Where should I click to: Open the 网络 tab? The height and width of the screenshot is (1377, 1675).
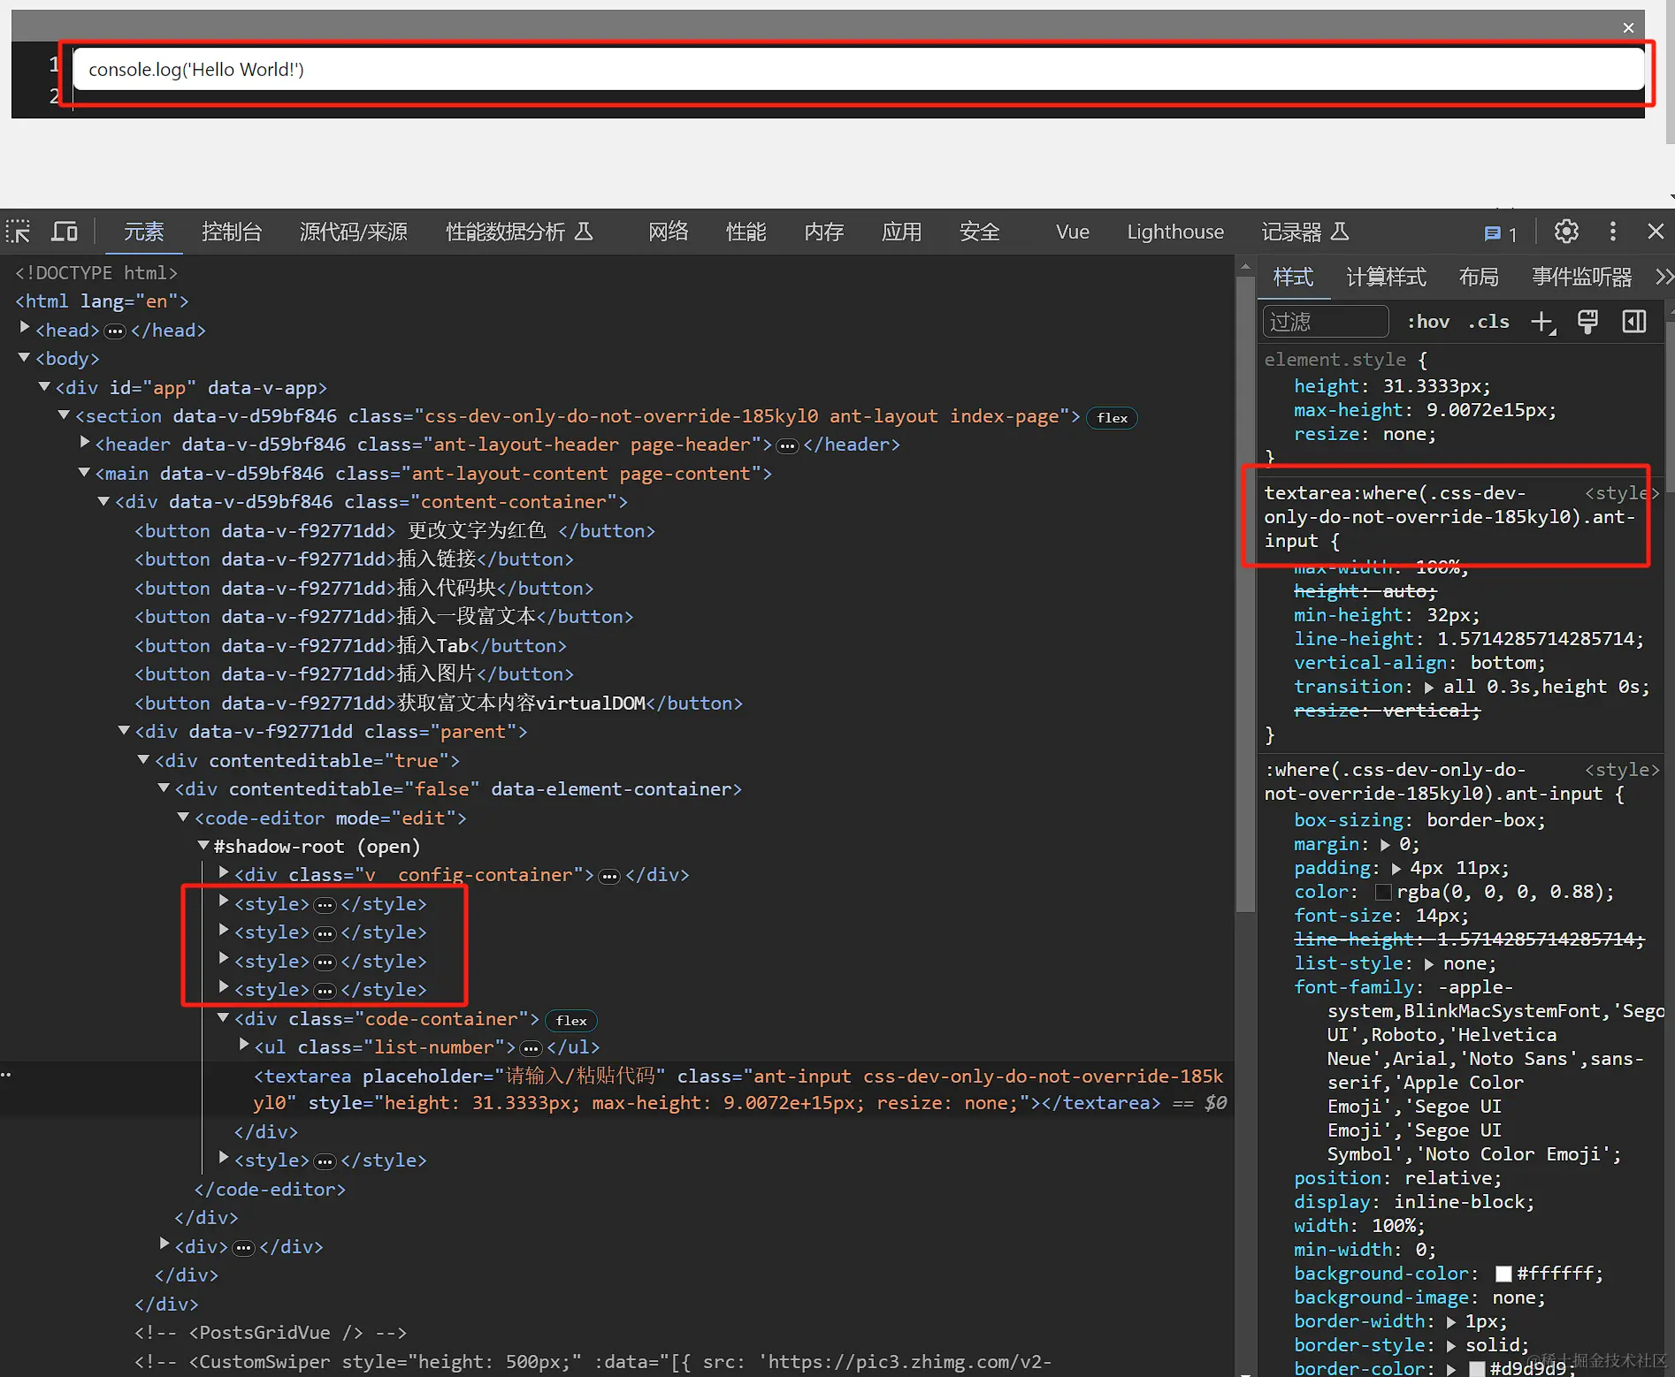tap(669, 232)
